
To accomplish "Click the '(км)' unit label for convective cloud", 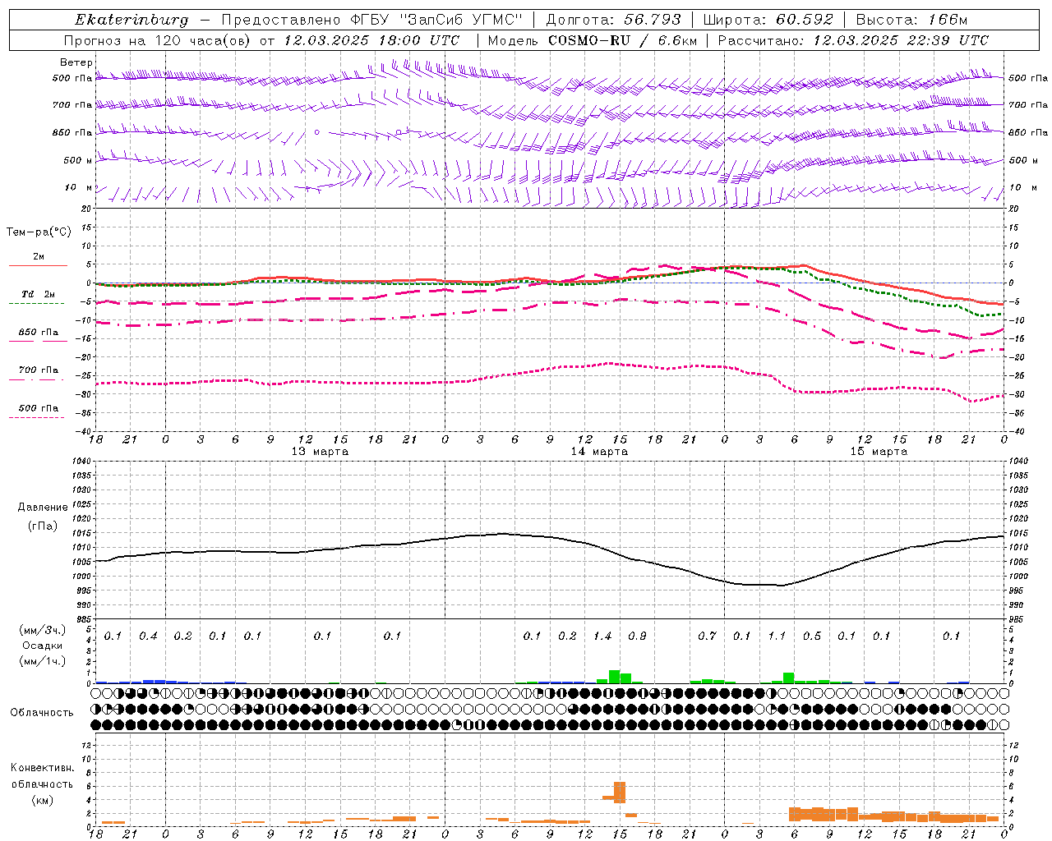I will click(42, 800).
